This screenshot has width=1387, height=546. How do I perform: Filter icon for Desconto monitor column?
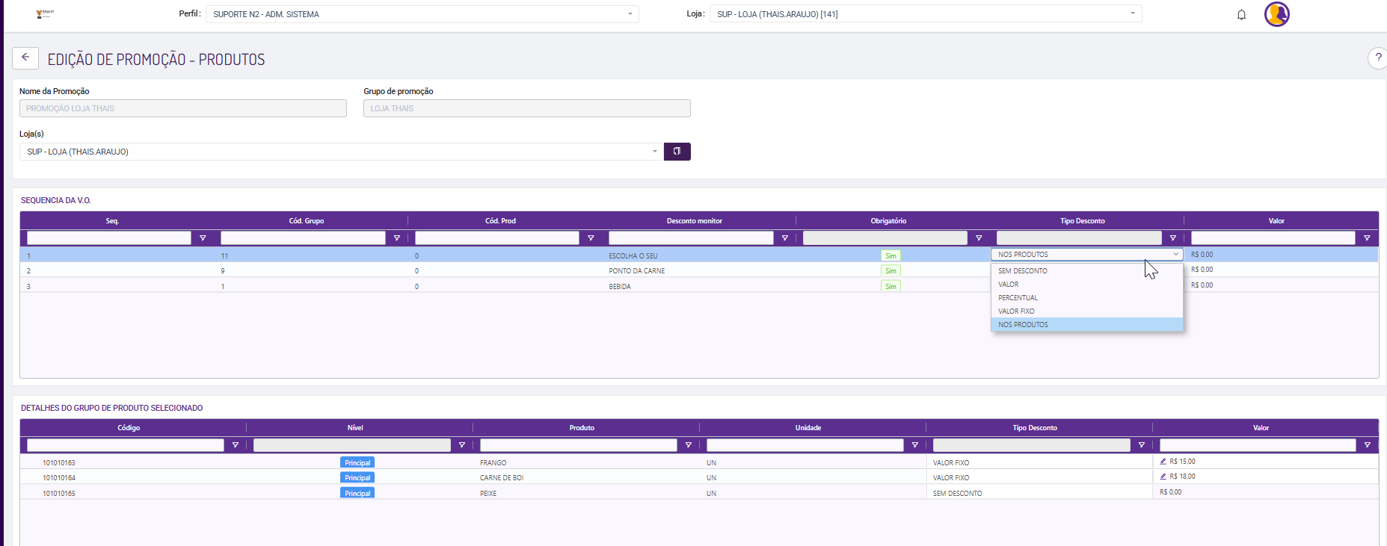785,238
